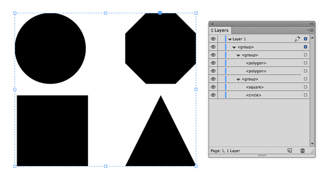Toggle visibility eye for Layer 1
Image resolution: width=333 pixels, height=184 pixels.
(213, 39)
